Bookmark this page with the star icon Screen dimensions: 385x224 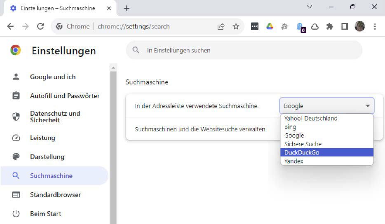tap(236, 26)
